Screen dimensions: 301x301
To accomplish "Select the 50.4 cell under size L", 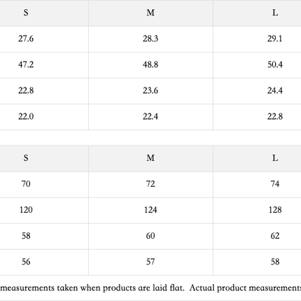I will click(275, 64).
